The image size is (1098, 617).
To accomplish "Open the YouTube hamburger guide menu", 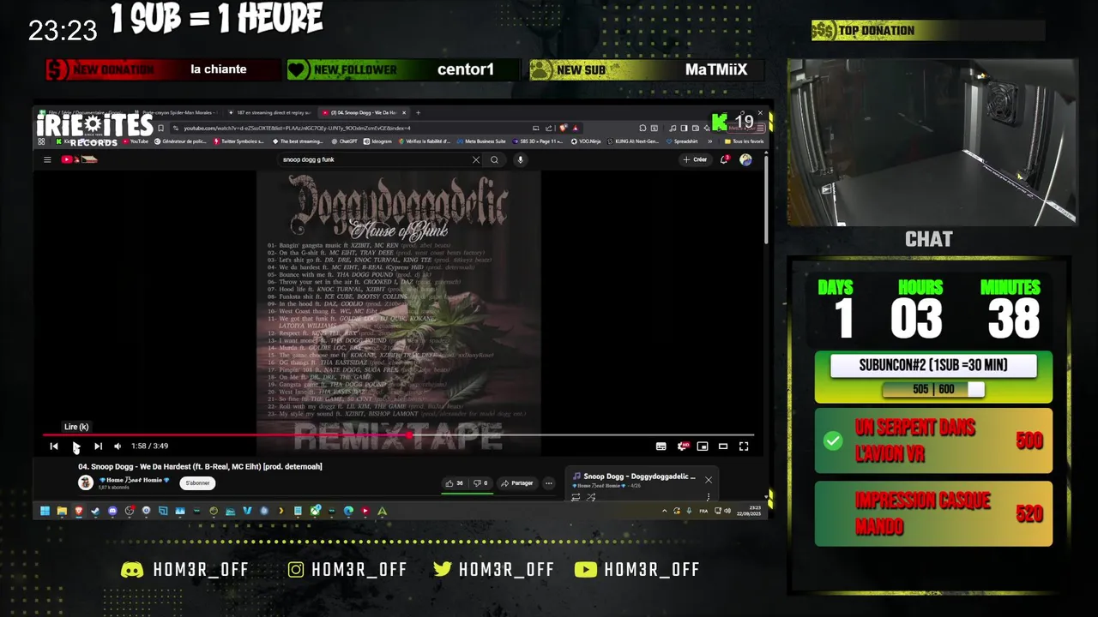I will point(47,159).
